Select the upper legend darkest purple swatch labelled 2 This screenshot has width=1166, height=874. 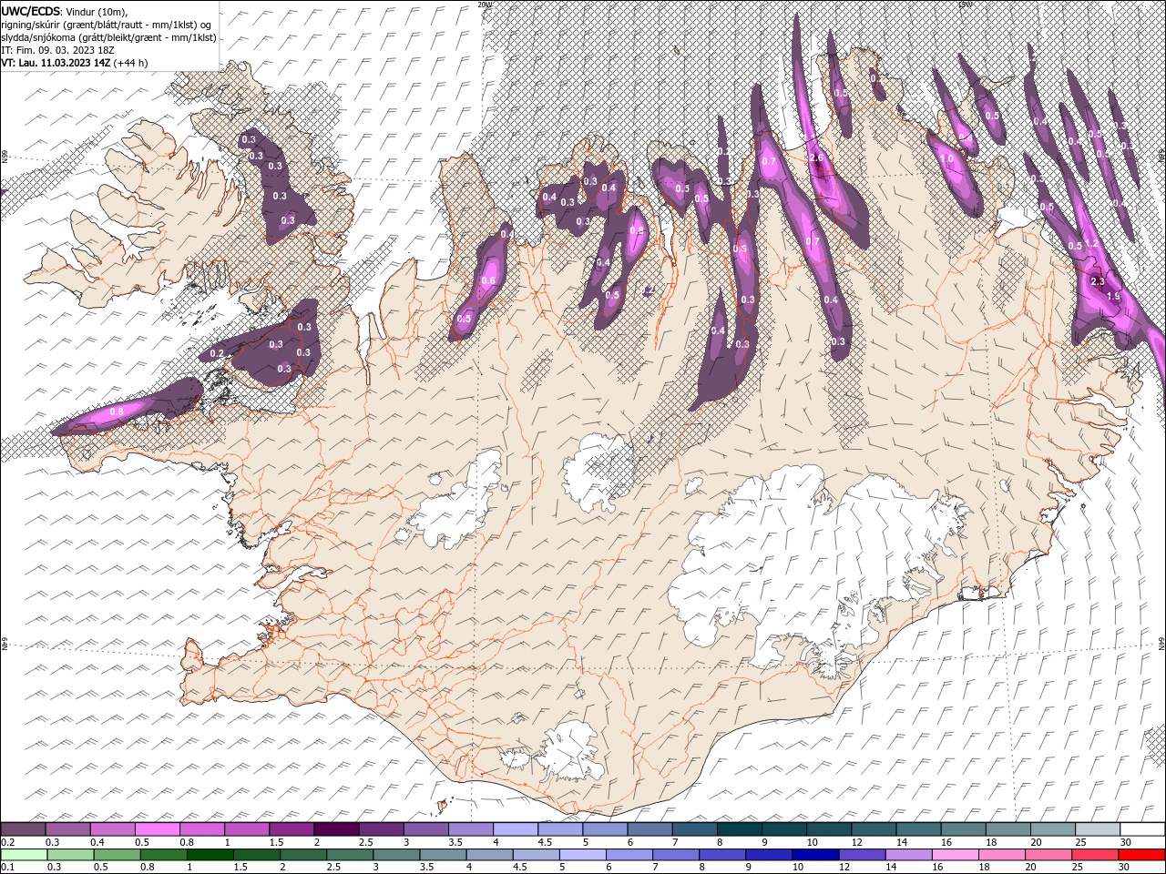336,829
